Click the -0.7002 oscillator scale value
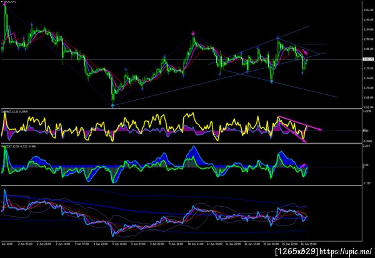The width and height of the screenshot is (375, 258). [367, 141]
